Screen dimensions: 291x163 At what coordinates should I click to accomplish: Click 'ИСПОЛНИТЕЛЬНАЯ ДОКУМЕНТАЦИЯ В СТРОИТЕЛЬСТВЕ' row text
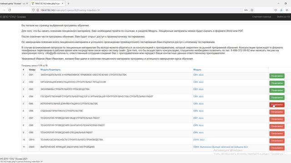(69, 104)
